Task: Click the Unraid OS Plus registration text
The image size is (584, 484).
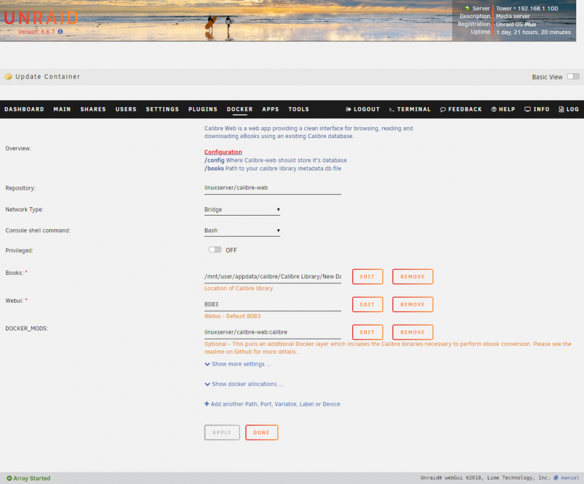Action: [x=516, y=25]
